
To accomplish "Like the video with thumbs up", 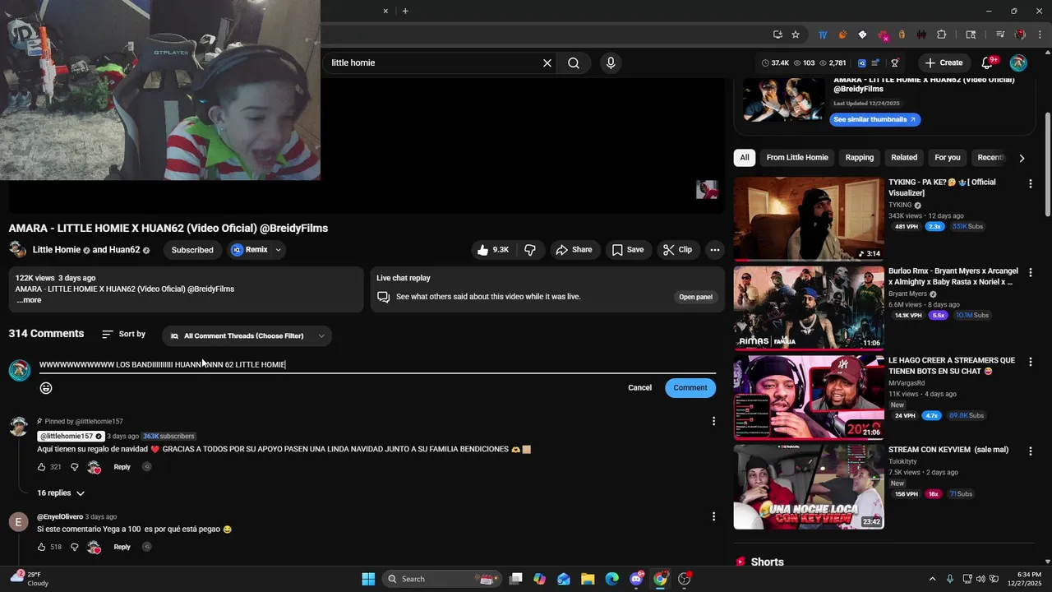I will (492, 250).
